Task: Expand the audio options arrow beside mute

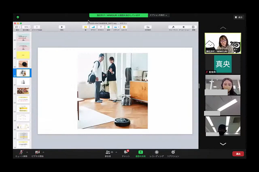Action: point(27,152)
